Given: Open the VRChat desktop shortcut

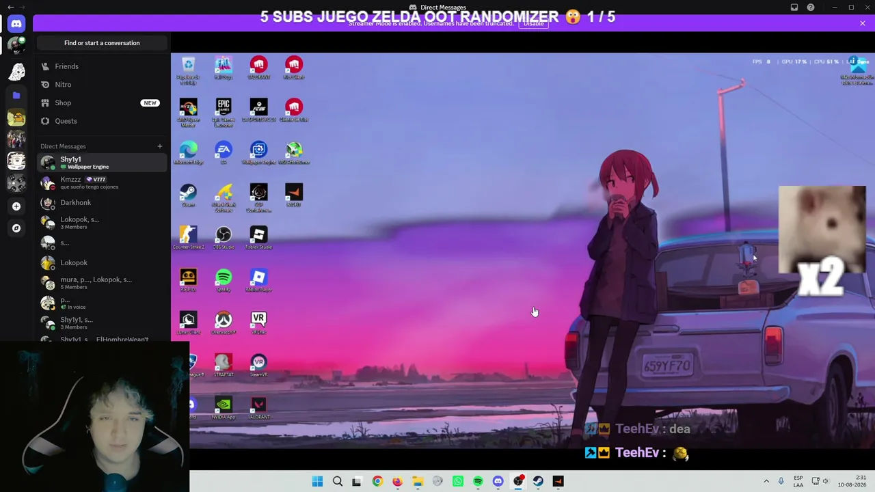Looking at the screenshot, I should (x=258, y=323).
